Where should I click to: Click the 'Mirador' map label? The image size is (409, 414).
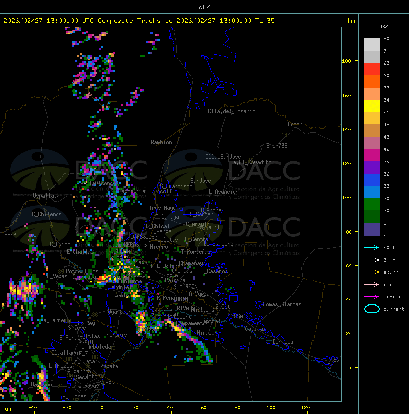(206, 333)
